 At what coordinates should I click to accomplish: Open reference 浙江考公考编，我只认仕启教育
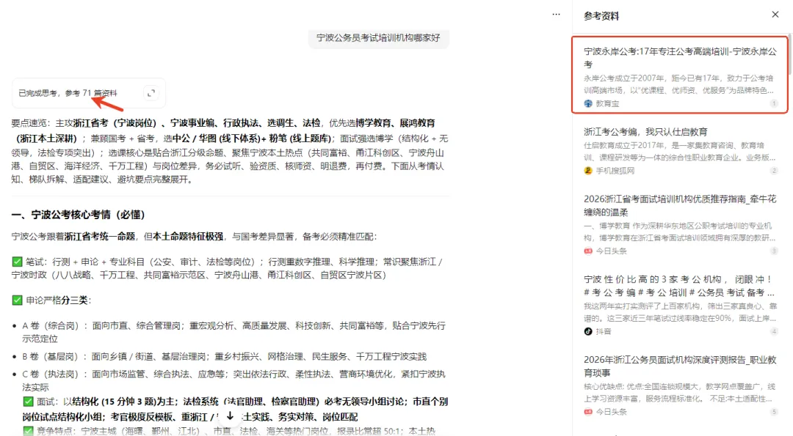pos(645,132)
